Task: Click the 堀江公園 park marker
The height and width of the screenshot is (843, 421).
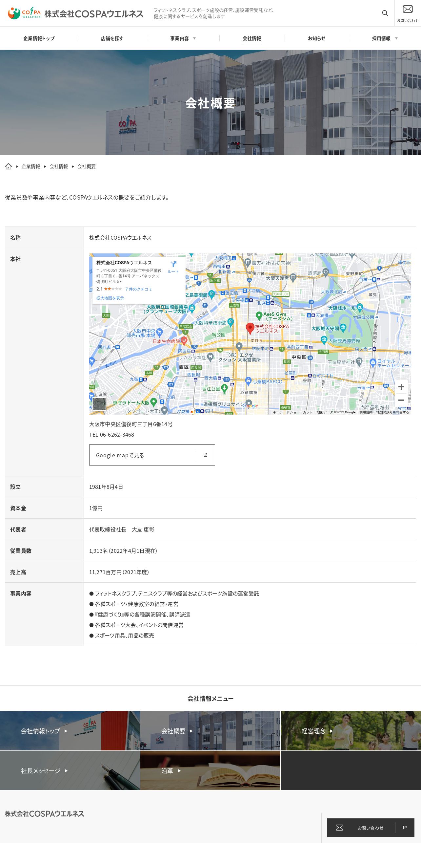Action: coord(225,389)
